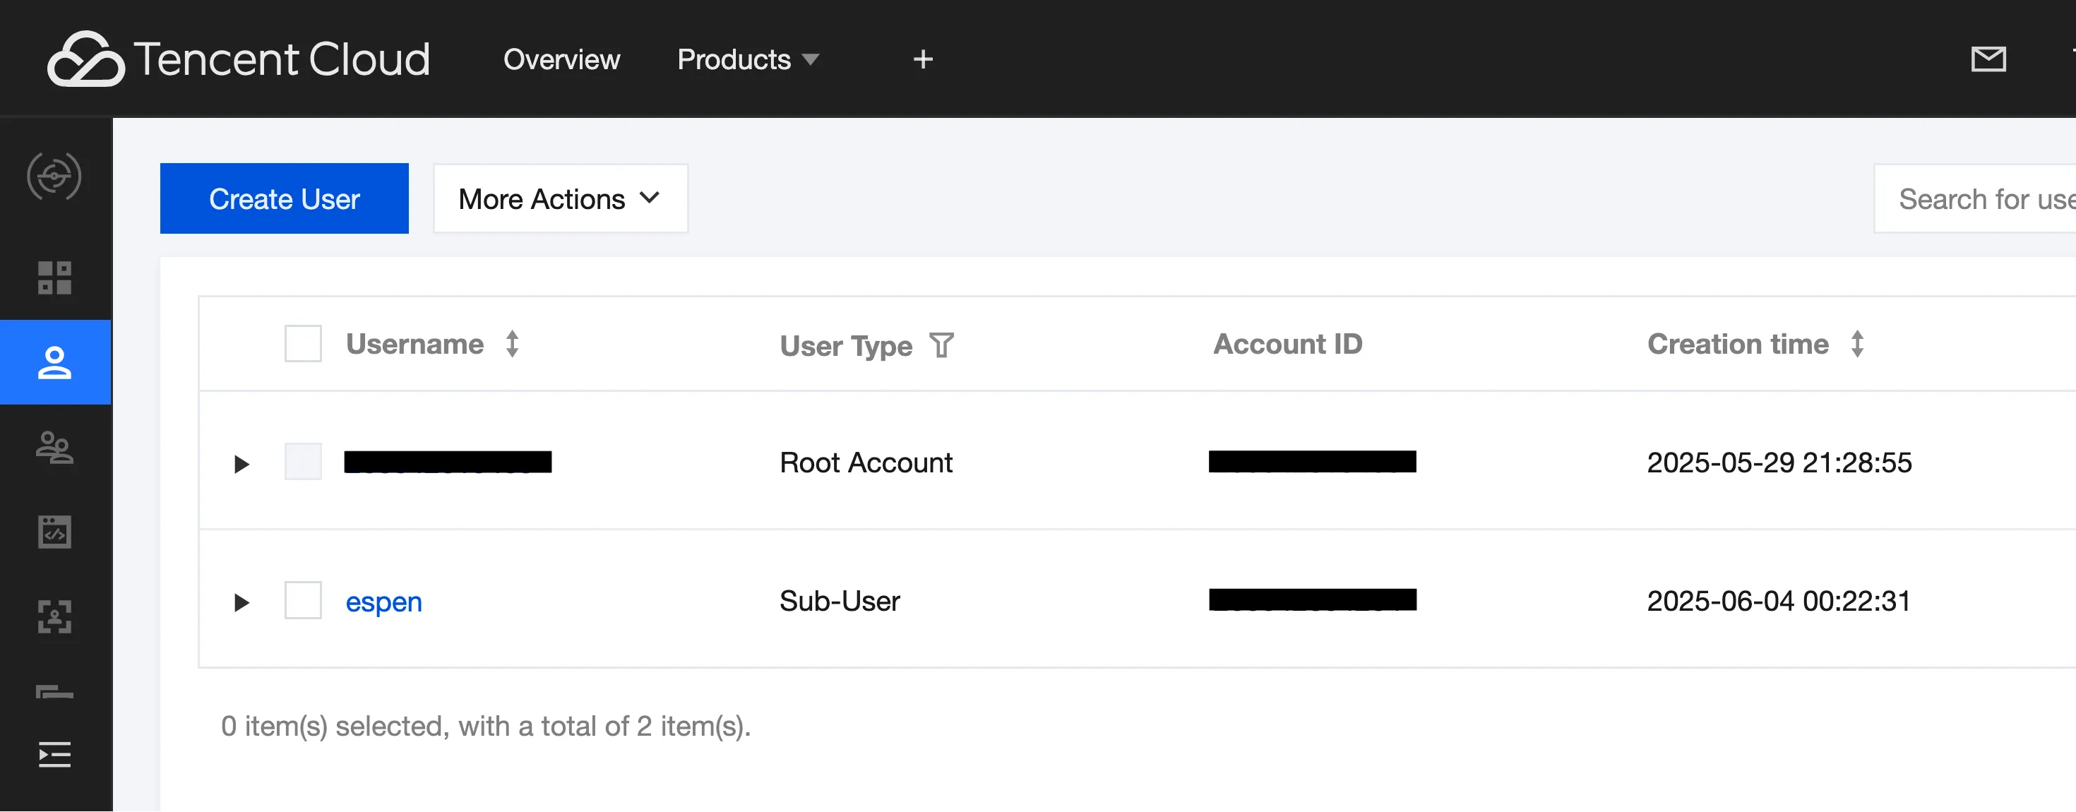Click the CAM service icon in sidebar
Screen dimensions: 2076x812
pyautogui.click(x=54, y=176)
